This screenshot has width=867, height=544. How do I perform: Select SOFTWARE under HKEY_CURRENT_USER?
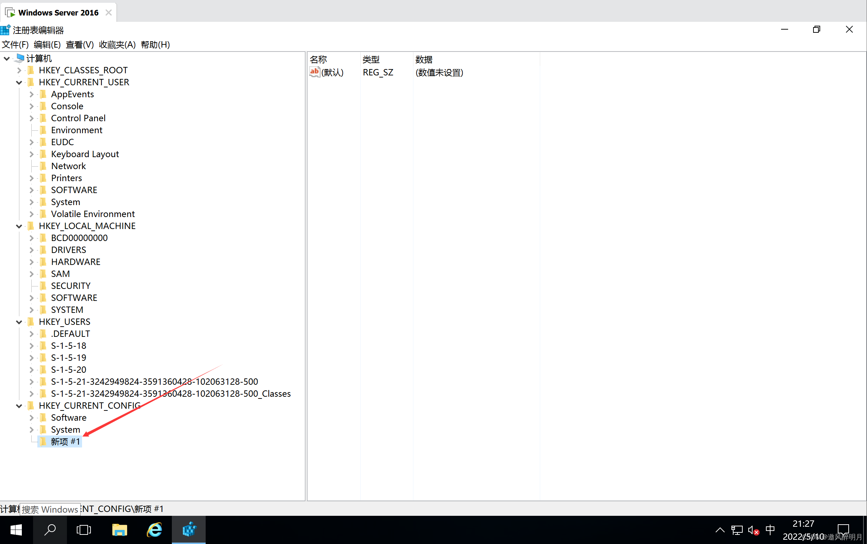[74, 190]
